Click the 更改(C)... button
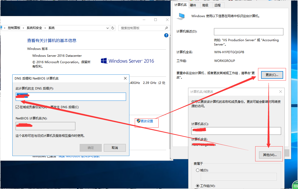The width and height of the screenshot is (298, 189). point(272,75)
